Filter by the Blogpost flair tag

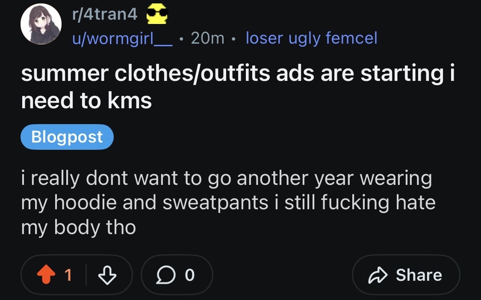67,137
